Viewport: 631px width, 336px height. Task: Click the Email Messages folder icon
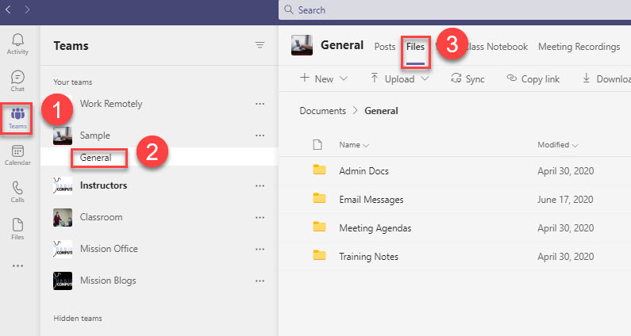pyautogui.click(x=320, y=198)
